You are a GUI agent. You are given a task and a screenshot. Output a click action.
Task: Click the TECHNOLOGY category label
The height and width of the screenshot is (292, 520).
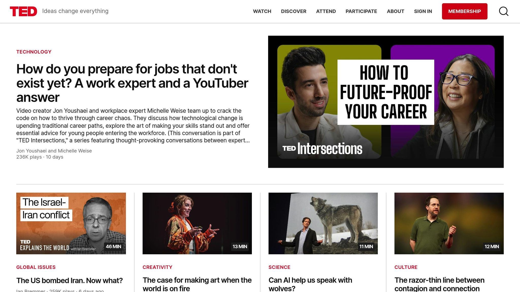tap(34, 52)
